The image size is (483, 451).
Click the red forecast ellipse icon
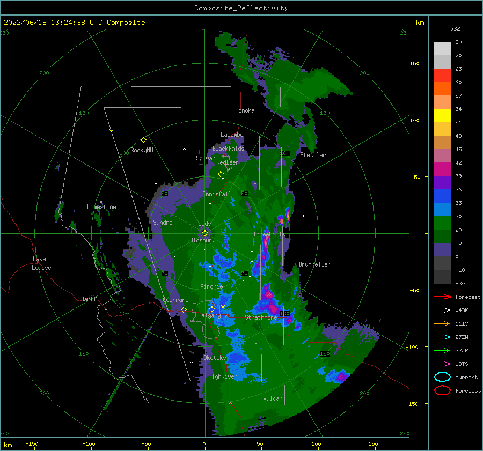[x=442, y=390]
